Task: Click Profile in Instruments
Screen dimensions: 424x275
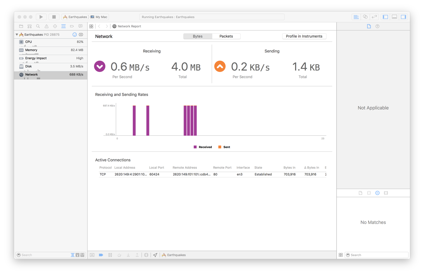Action: [x=304, y=36]
